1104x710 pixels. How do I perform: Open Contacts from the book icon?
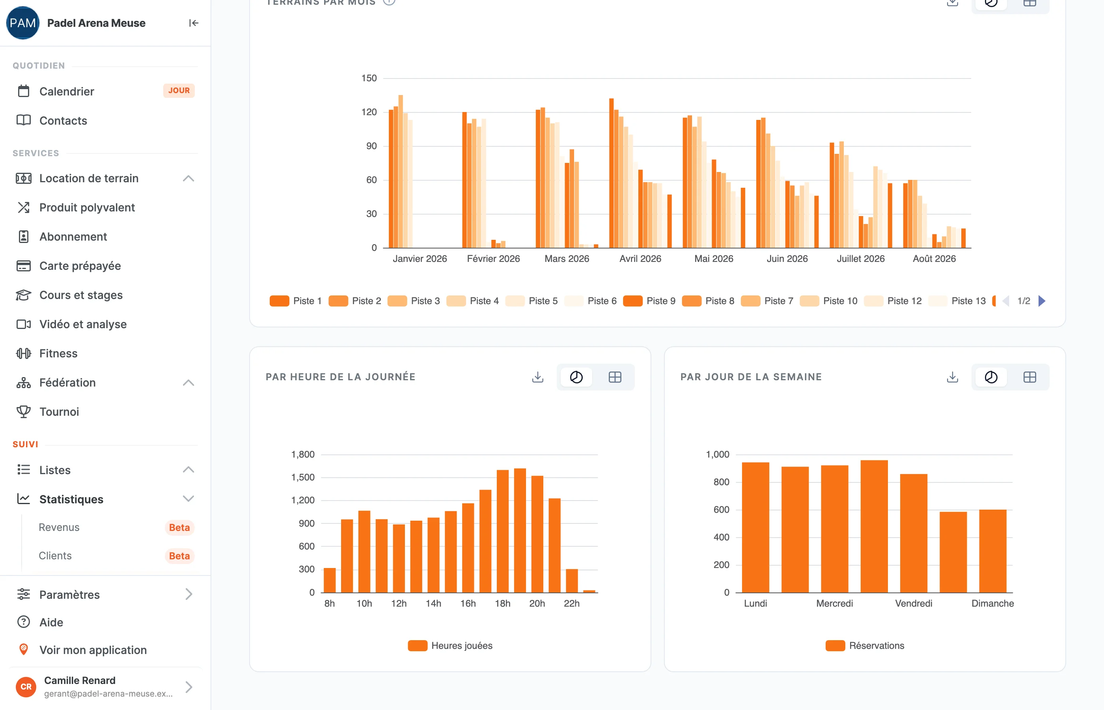pyautogui.click(x=24, y=120)
